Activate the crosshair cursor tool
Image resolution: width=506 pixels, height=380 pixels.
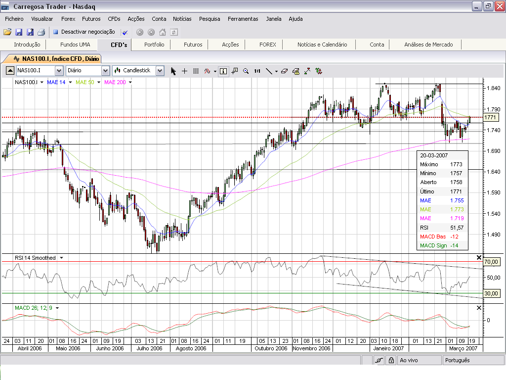[184, 71]
